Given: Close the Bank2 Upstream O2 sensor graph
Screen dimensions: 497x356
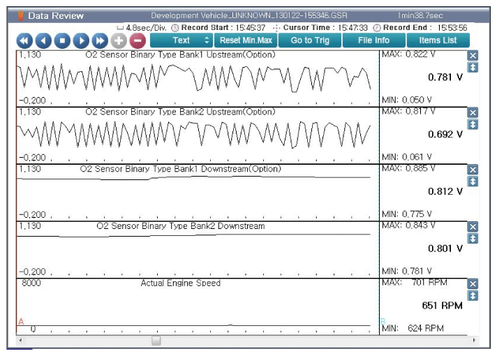Looking at the screenshot, I should coord(473,113).
